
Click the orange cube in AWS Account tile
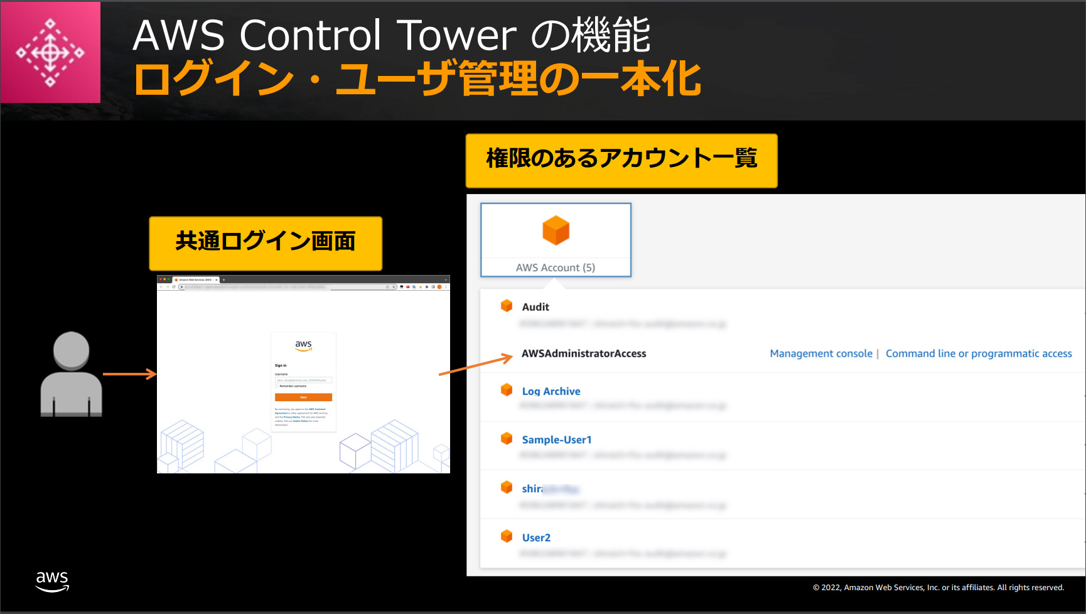[x=556, y=230]
